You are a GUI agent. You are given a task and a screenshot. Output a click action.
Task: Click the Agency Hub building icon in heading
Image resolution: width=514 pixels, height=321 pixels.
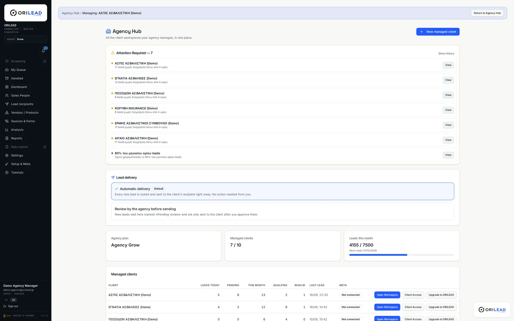tap(108, 31)
